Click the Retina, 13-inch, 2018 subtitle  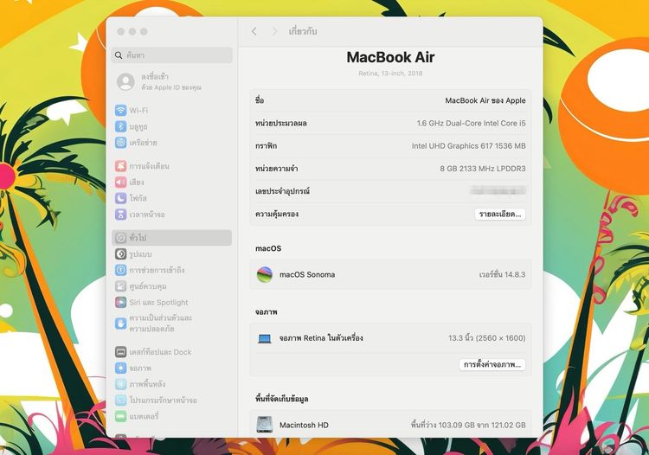390,74
